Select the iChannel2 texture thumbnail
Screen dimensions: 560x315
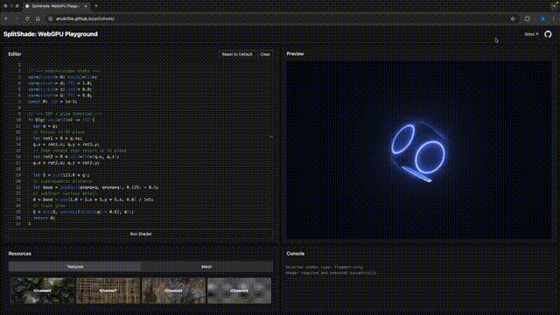[173, 290]
